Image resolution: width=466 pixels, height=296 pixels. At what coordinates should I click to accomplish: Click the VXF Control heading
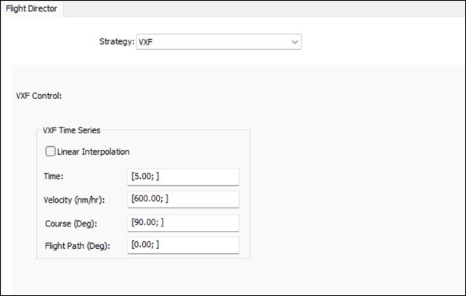pos(40,95)
